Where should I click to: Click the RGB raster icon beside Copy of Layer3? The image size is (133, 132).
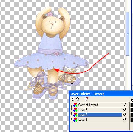(75, 105)
